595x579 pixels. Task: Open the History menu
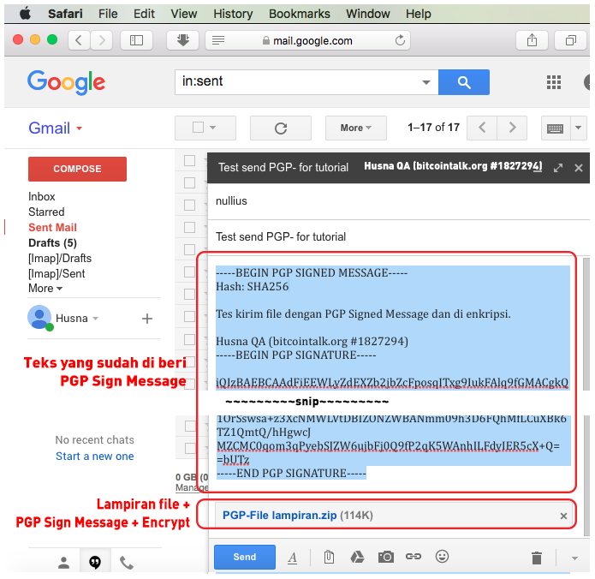[x=233, y=14]
